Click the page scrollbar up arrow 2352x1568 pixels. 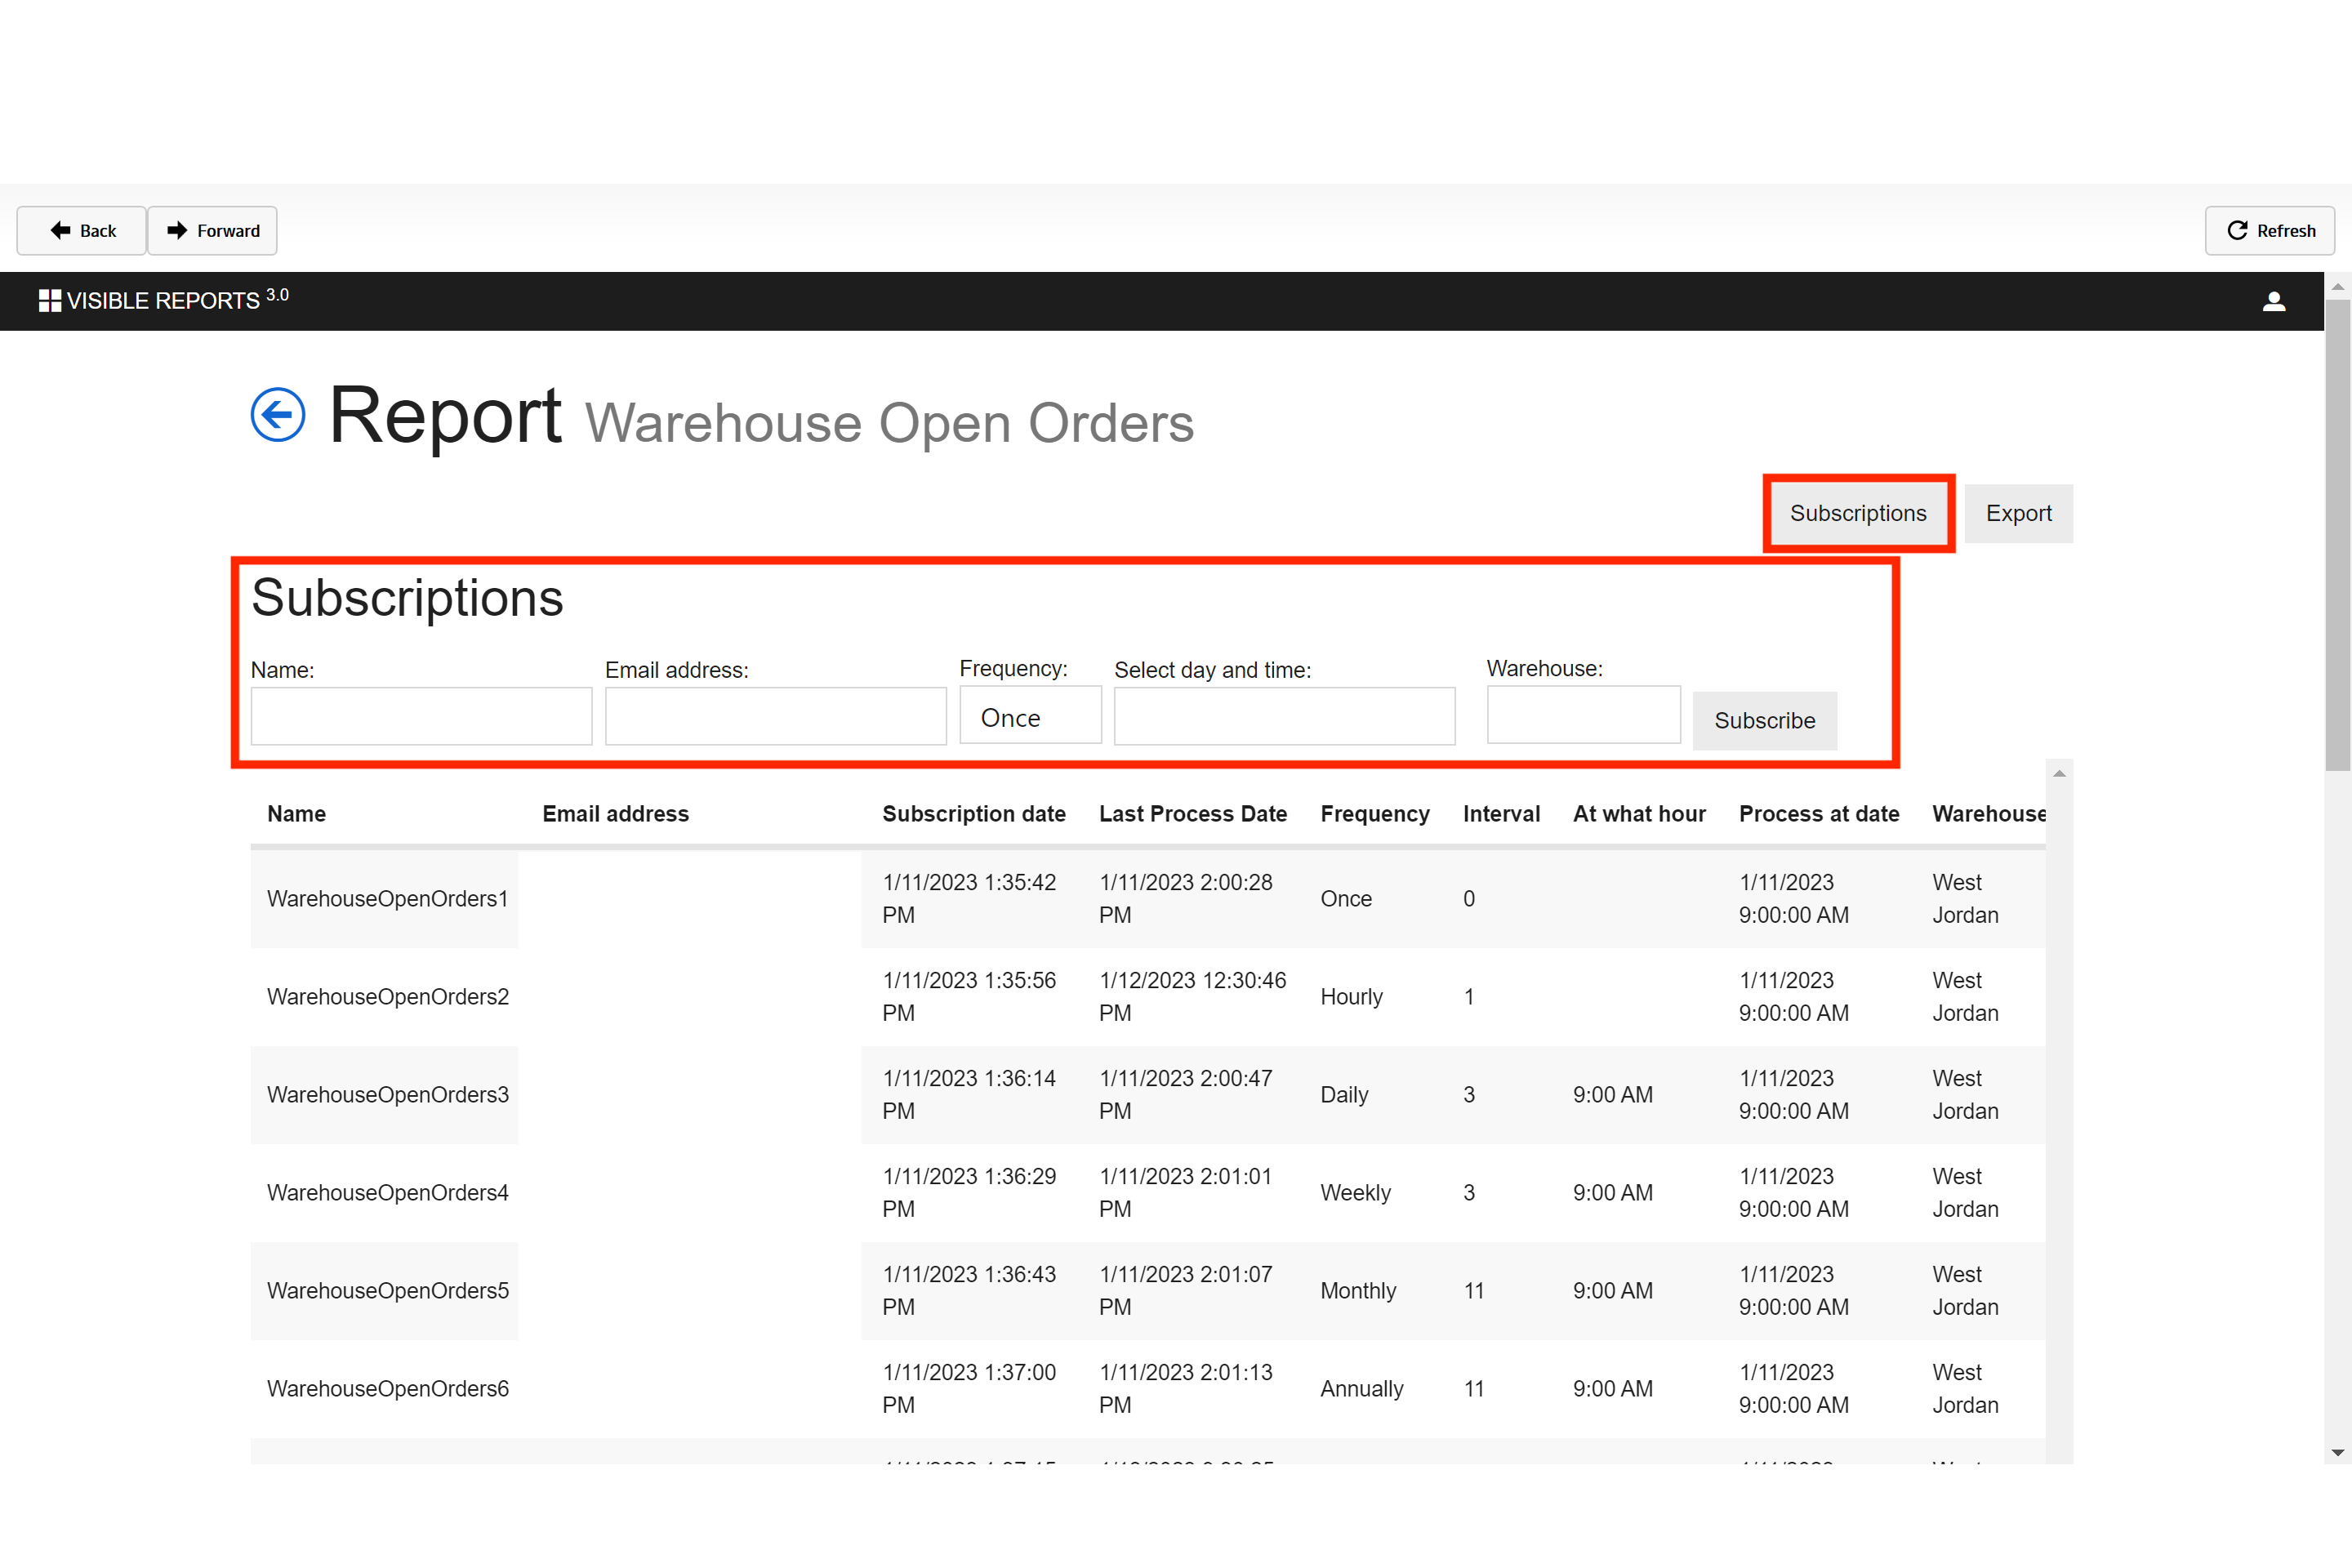[x=2338, y=286]
